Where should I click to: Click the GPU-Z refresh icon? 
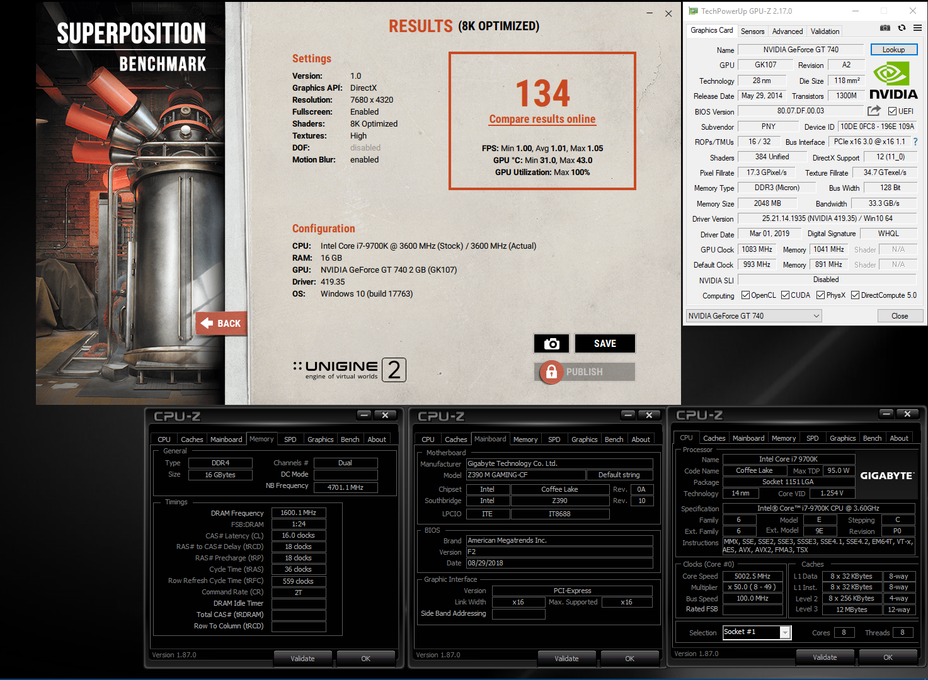tap(902, 28)
